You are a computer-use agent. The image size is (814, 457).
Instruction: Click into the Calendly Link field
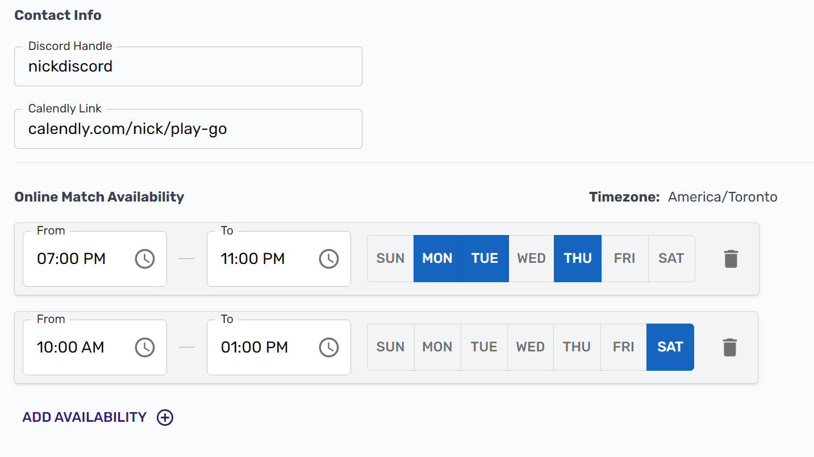point(187,129)
